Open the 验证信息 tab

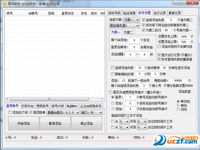tap(129, 13)
